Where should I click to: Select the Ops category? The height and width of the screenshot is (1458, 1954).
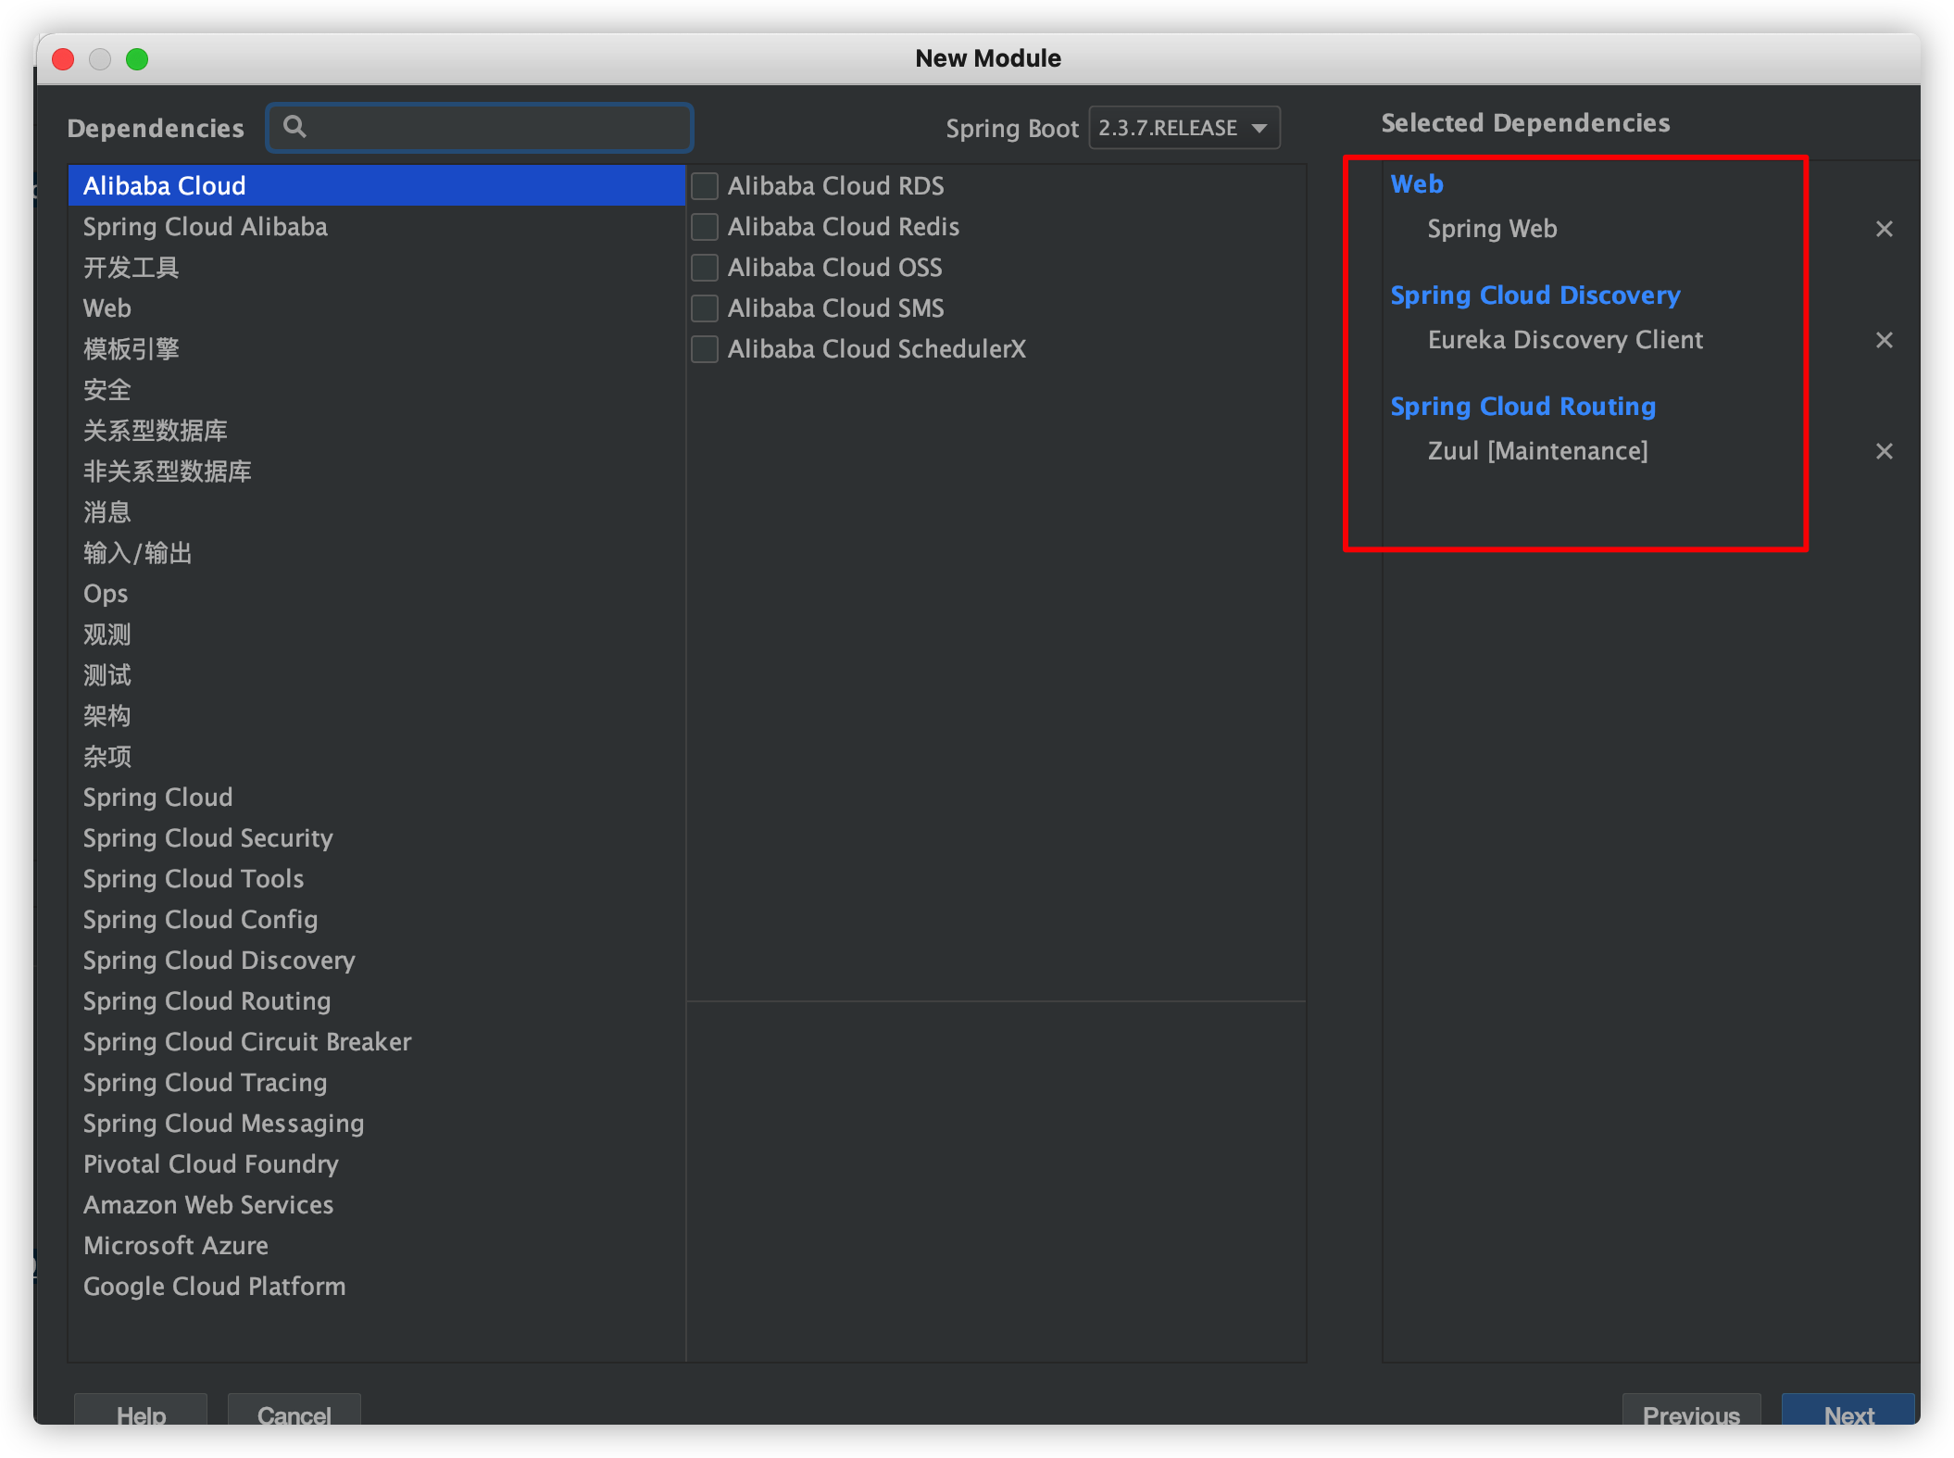376,594
